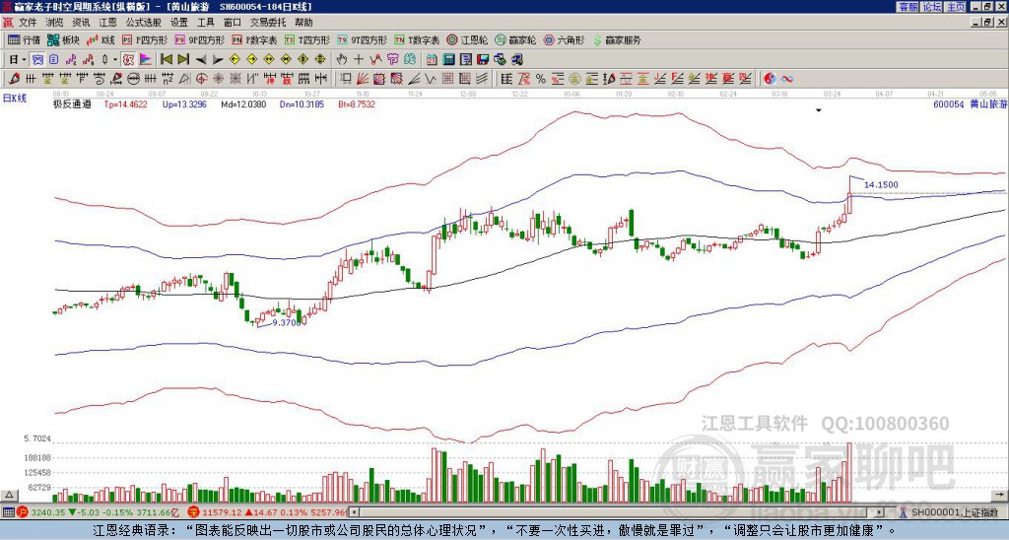The image size is (1009, 540).
Task: Click the horizontal scrollbar right arrow
Action: click(879, 512)
